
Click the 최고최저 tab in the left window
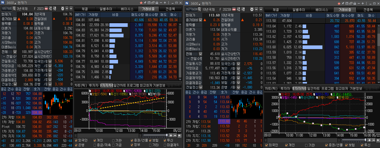point(146,85)
